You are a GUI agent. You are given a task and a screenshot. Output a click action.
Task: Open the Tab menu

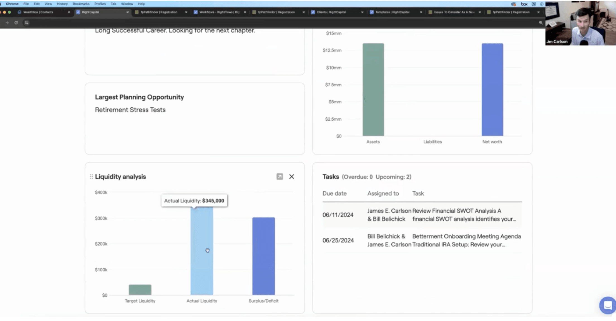click(x=113, y=4)
